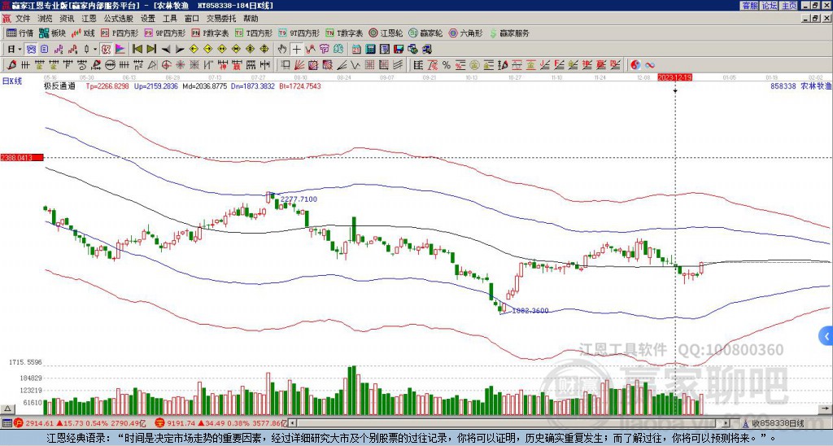Screen dimensions: 833x446
Task: Open 赢家服务 service button
Action: pyautogui.click(x=509, y=33)
